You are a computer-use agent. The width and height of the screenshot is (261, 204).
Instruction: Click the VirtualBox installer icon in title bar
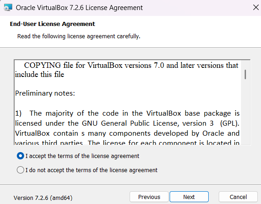tap(8, 7)
